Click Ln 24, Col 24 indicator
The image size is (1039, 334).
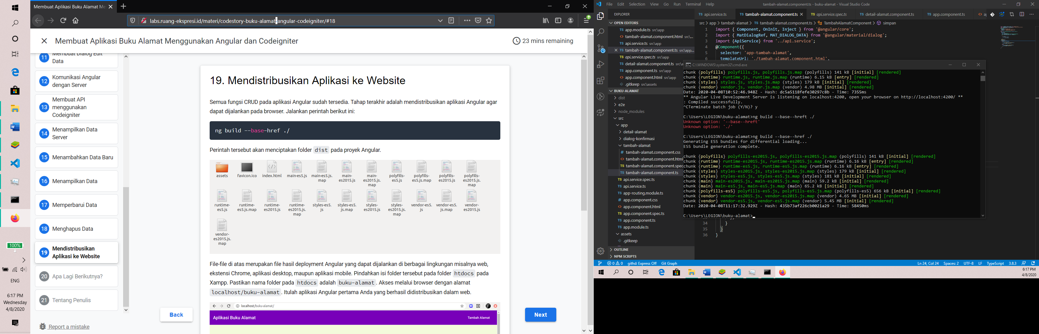(x=928, y=263)
